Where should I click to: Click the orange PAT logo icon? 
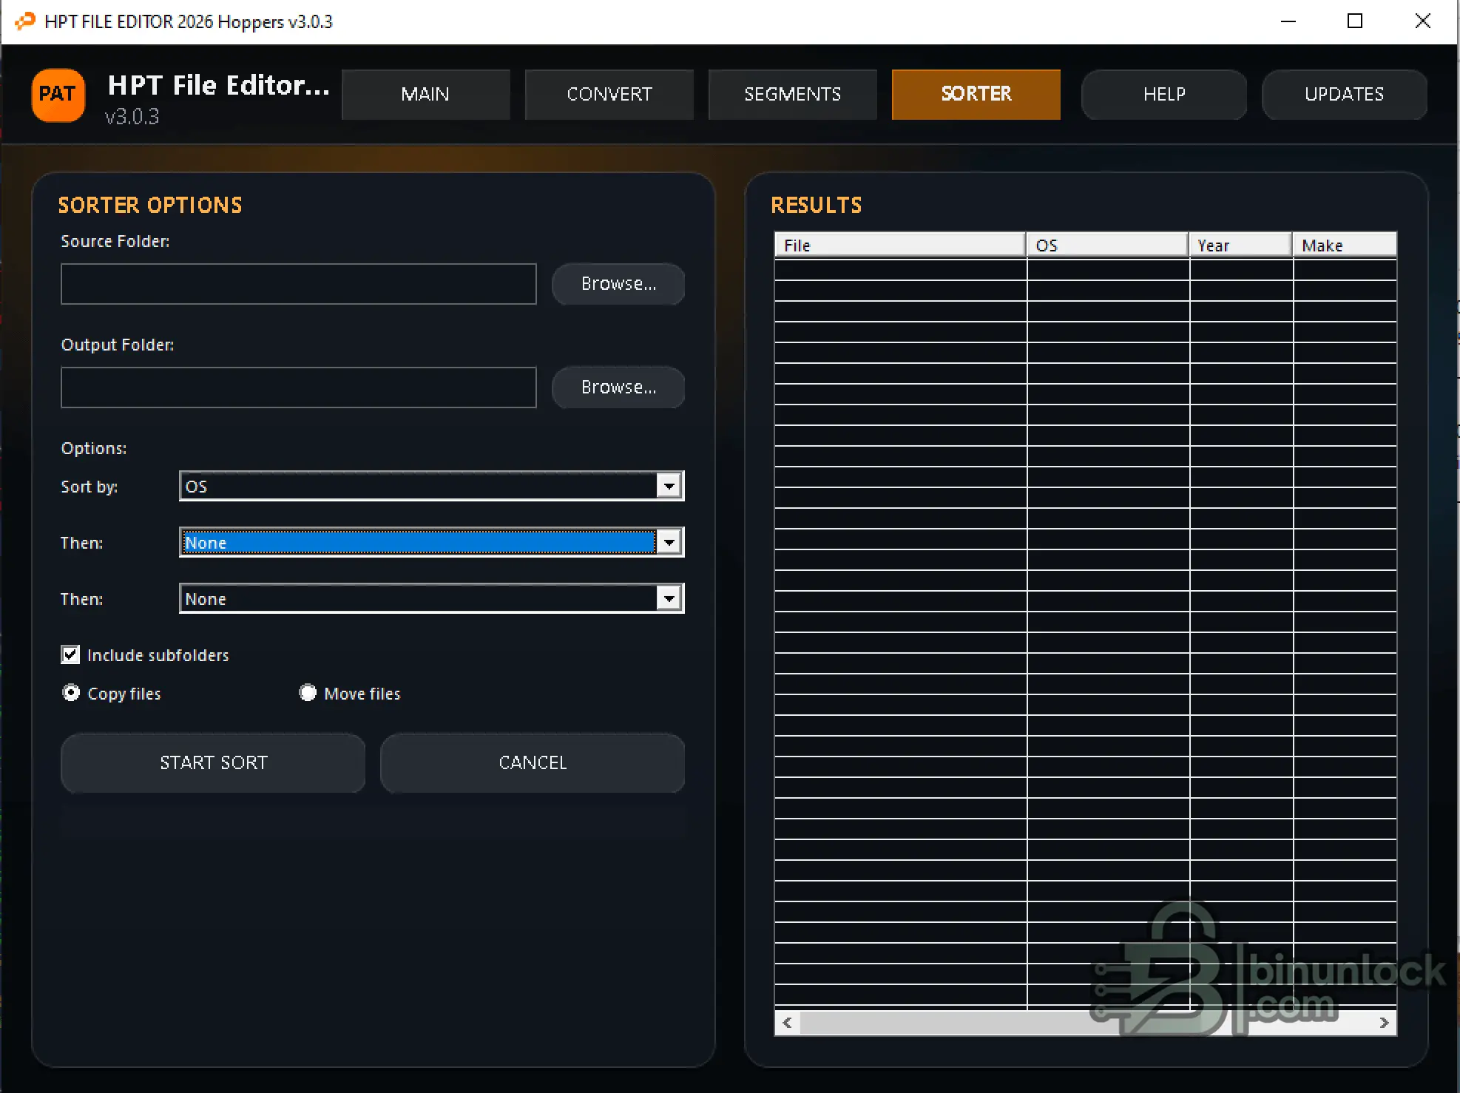[x=58, y=95]
